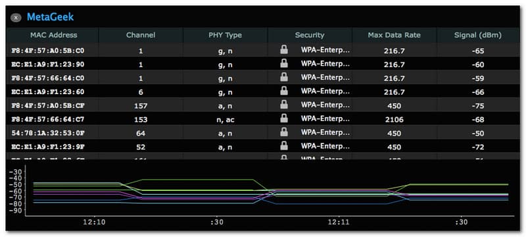Click channel 153 cell

[141, 120]
